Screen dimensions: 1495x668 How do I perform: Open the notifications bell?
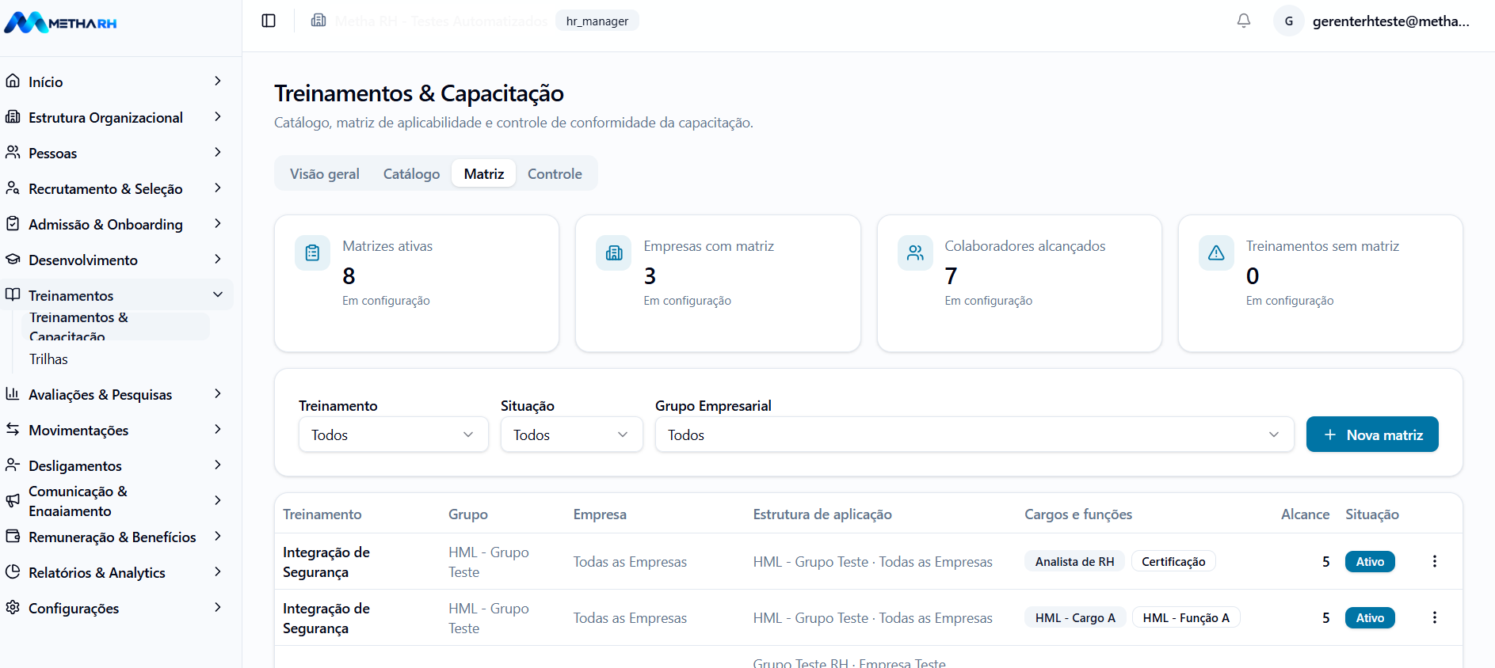click(x=1244, y=21)
